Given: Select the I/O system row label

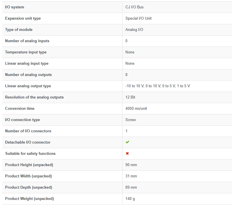Looking at the screenshot, I should point(14,7).
